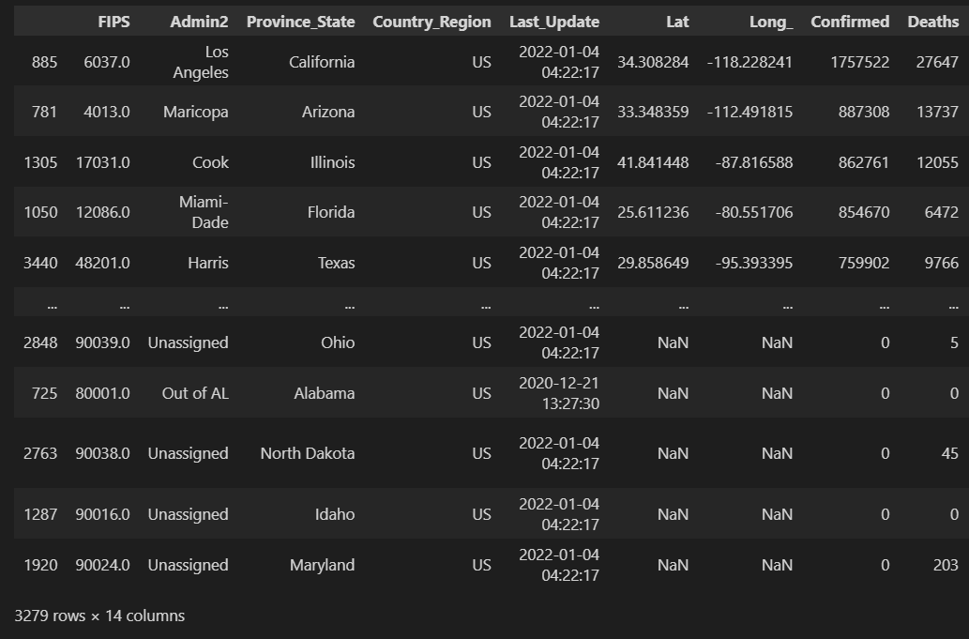
Task: Click the Deaths column header
Action: pyautogui.click(x=932, y=22)
